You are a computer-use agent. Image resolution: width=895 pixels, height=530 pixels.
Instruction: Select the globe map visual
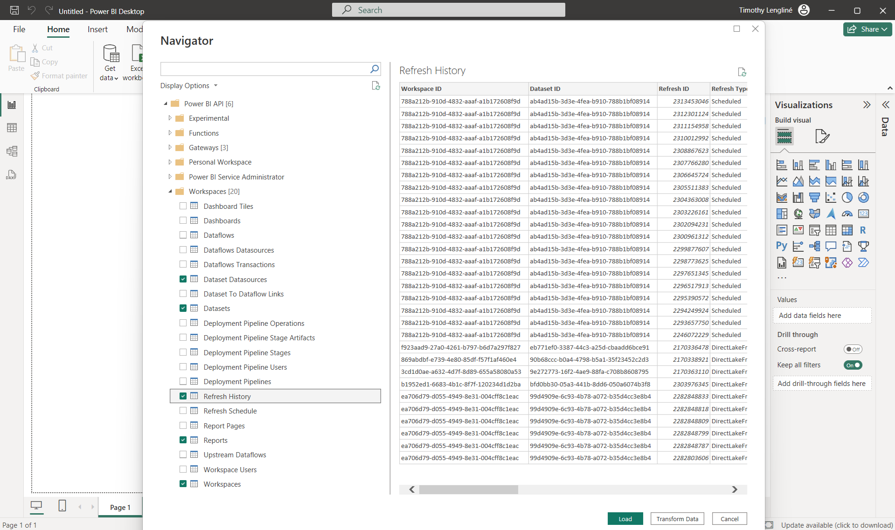pyautogui.click(x=798, y=214)
